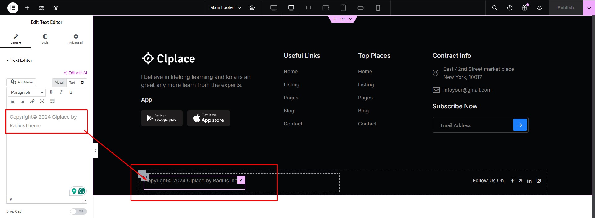The height and width of the screenshot is (218, 595).
Task: Open Home under Useful Links
Action: [x=291, y=71]
